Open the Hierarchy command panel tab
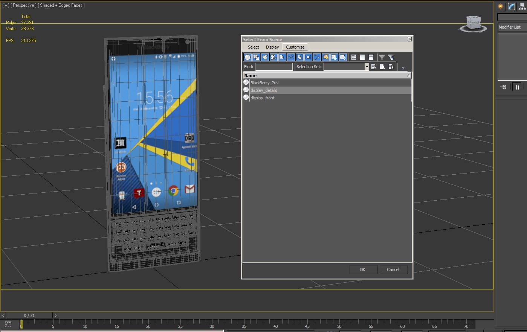Screen dimensions: 527x332 [522, 6]
